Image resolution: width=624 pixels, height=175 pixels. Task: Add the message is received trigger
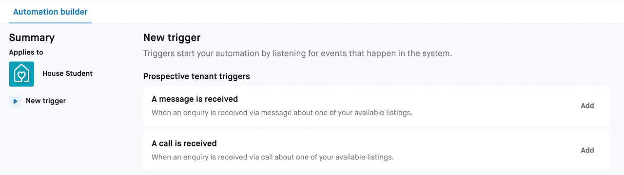pos(587,105)
